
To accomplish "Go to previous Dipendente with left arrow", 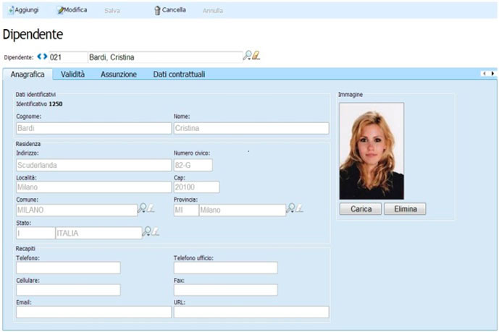I will click(39, 56).
